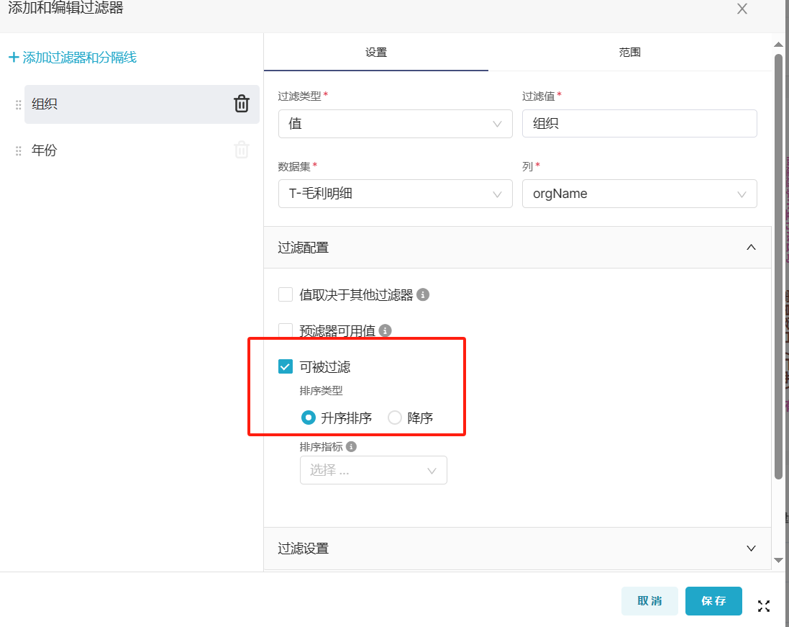Click the 排序类型 label text
Image resolution: width=789 pixels, height=627 pixels.
321,390
